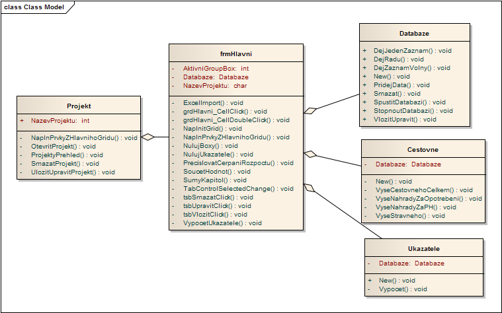Select tsbUpravitClick() operation
Viewport: 502px width, 313px height.
[x=217, y=206]
